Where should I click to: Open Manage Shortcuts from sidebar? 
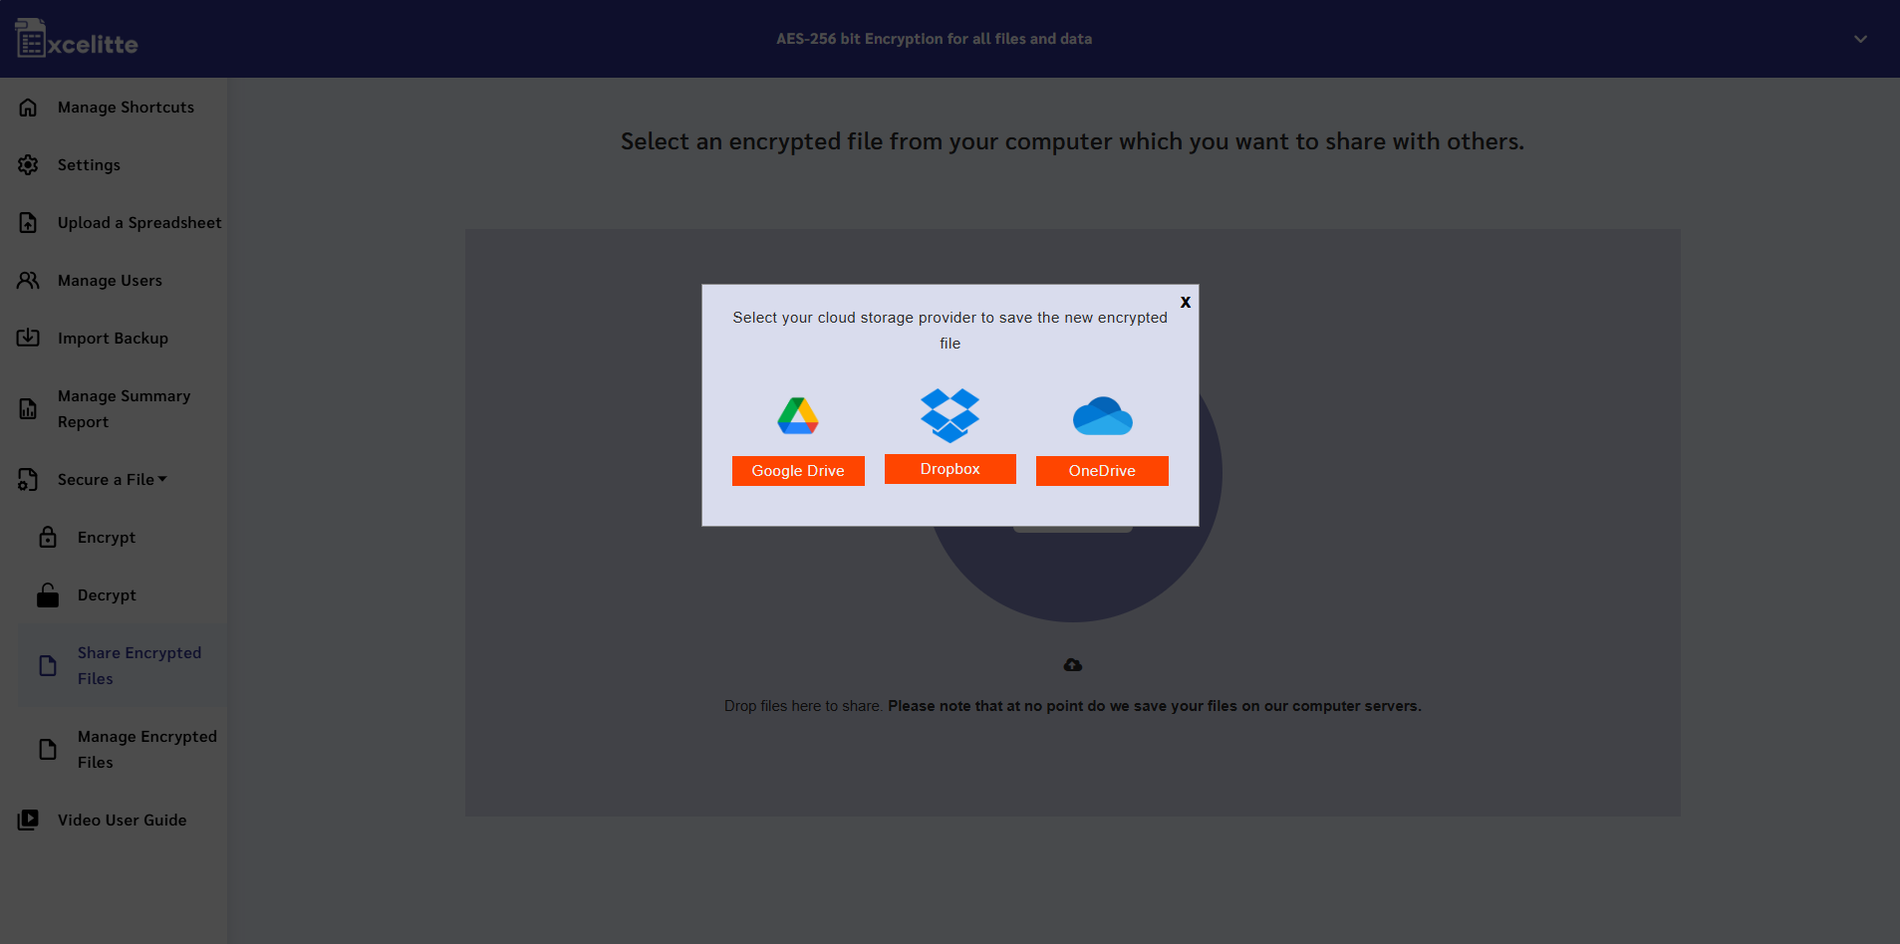[x=126, y=108]
